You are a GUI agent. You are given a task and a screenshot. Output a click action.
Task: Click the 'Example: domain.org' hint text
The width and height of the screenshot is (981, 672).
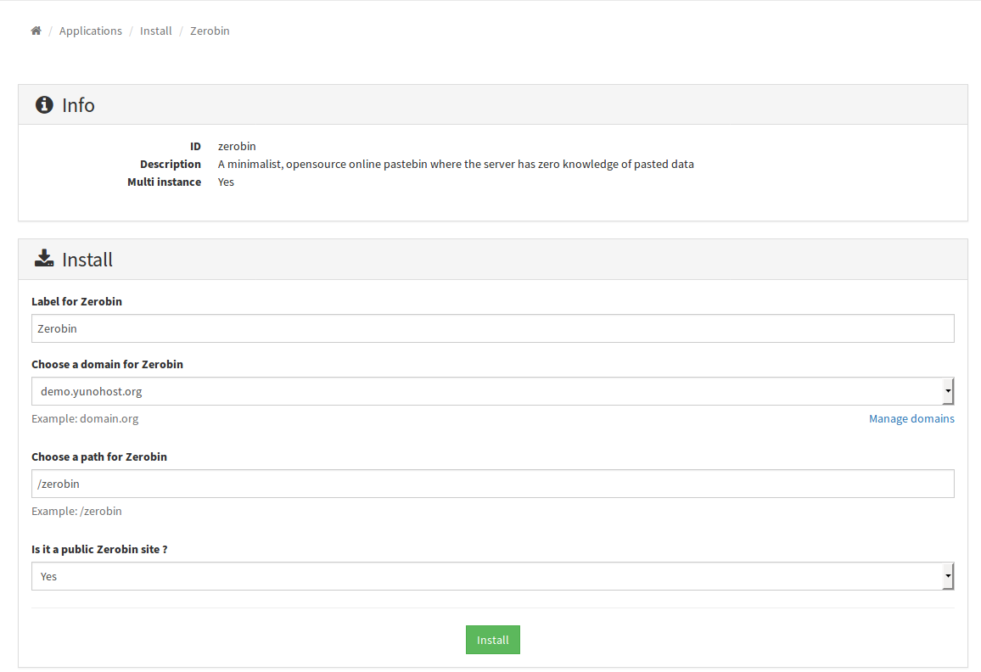pyautogui.click(x=85, y=418)
